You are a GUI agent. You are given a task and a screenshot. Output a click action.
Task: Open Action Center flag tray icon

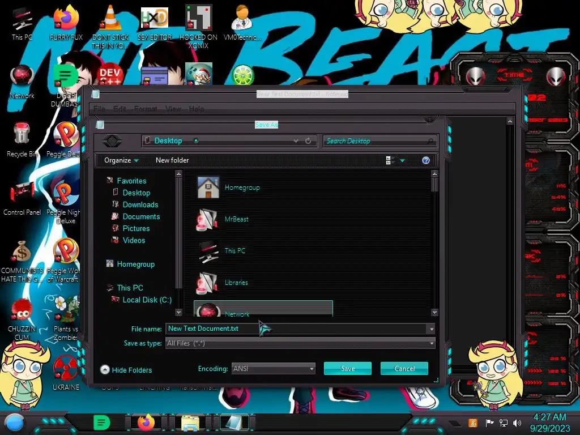[489, 423]
